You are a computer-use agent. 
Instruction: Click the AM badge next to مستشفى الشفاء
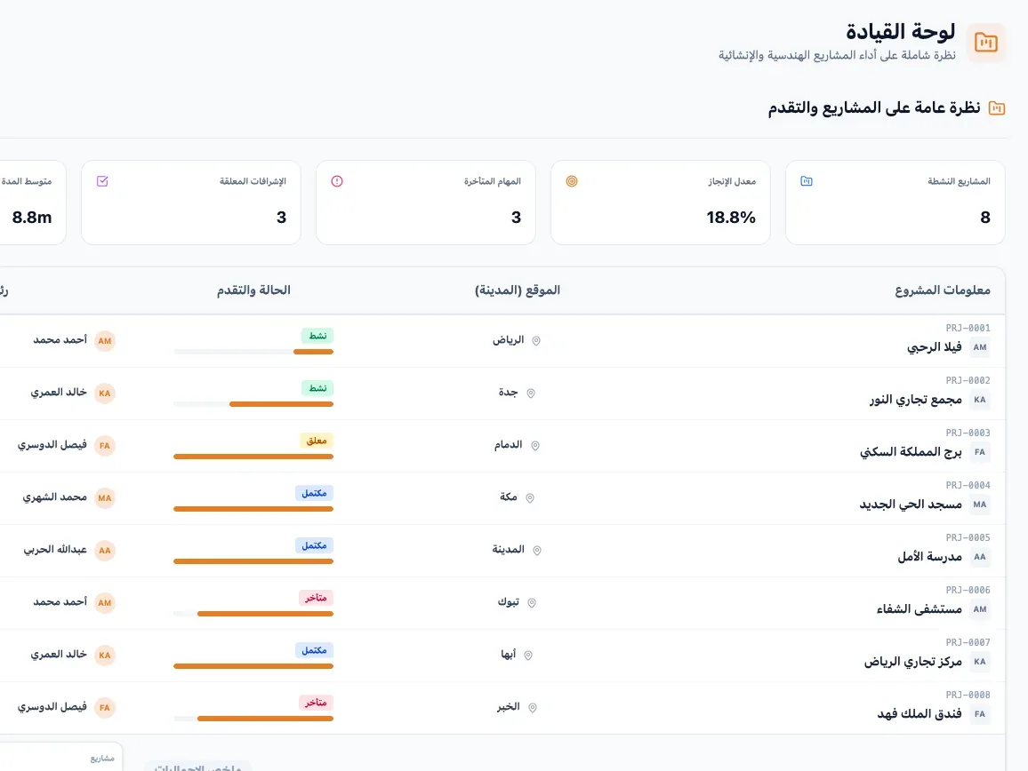tap(979, 609)
